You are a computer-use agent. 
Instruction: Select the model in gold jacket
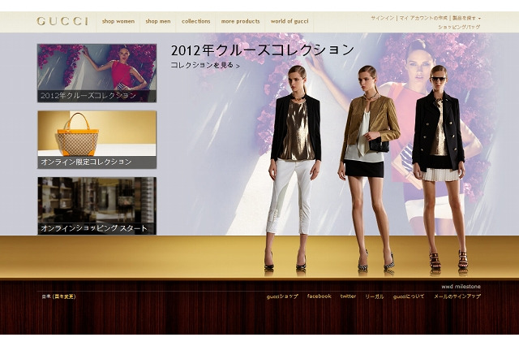click(x=369, y=167)
